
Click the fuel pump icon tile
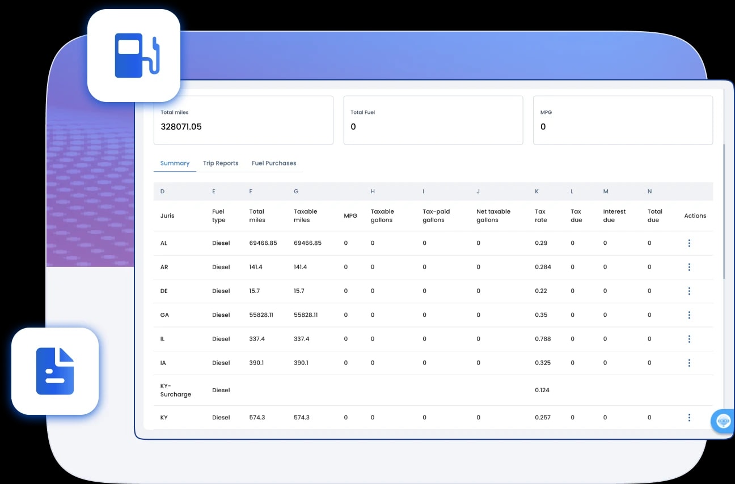click(x=134, y=56)
